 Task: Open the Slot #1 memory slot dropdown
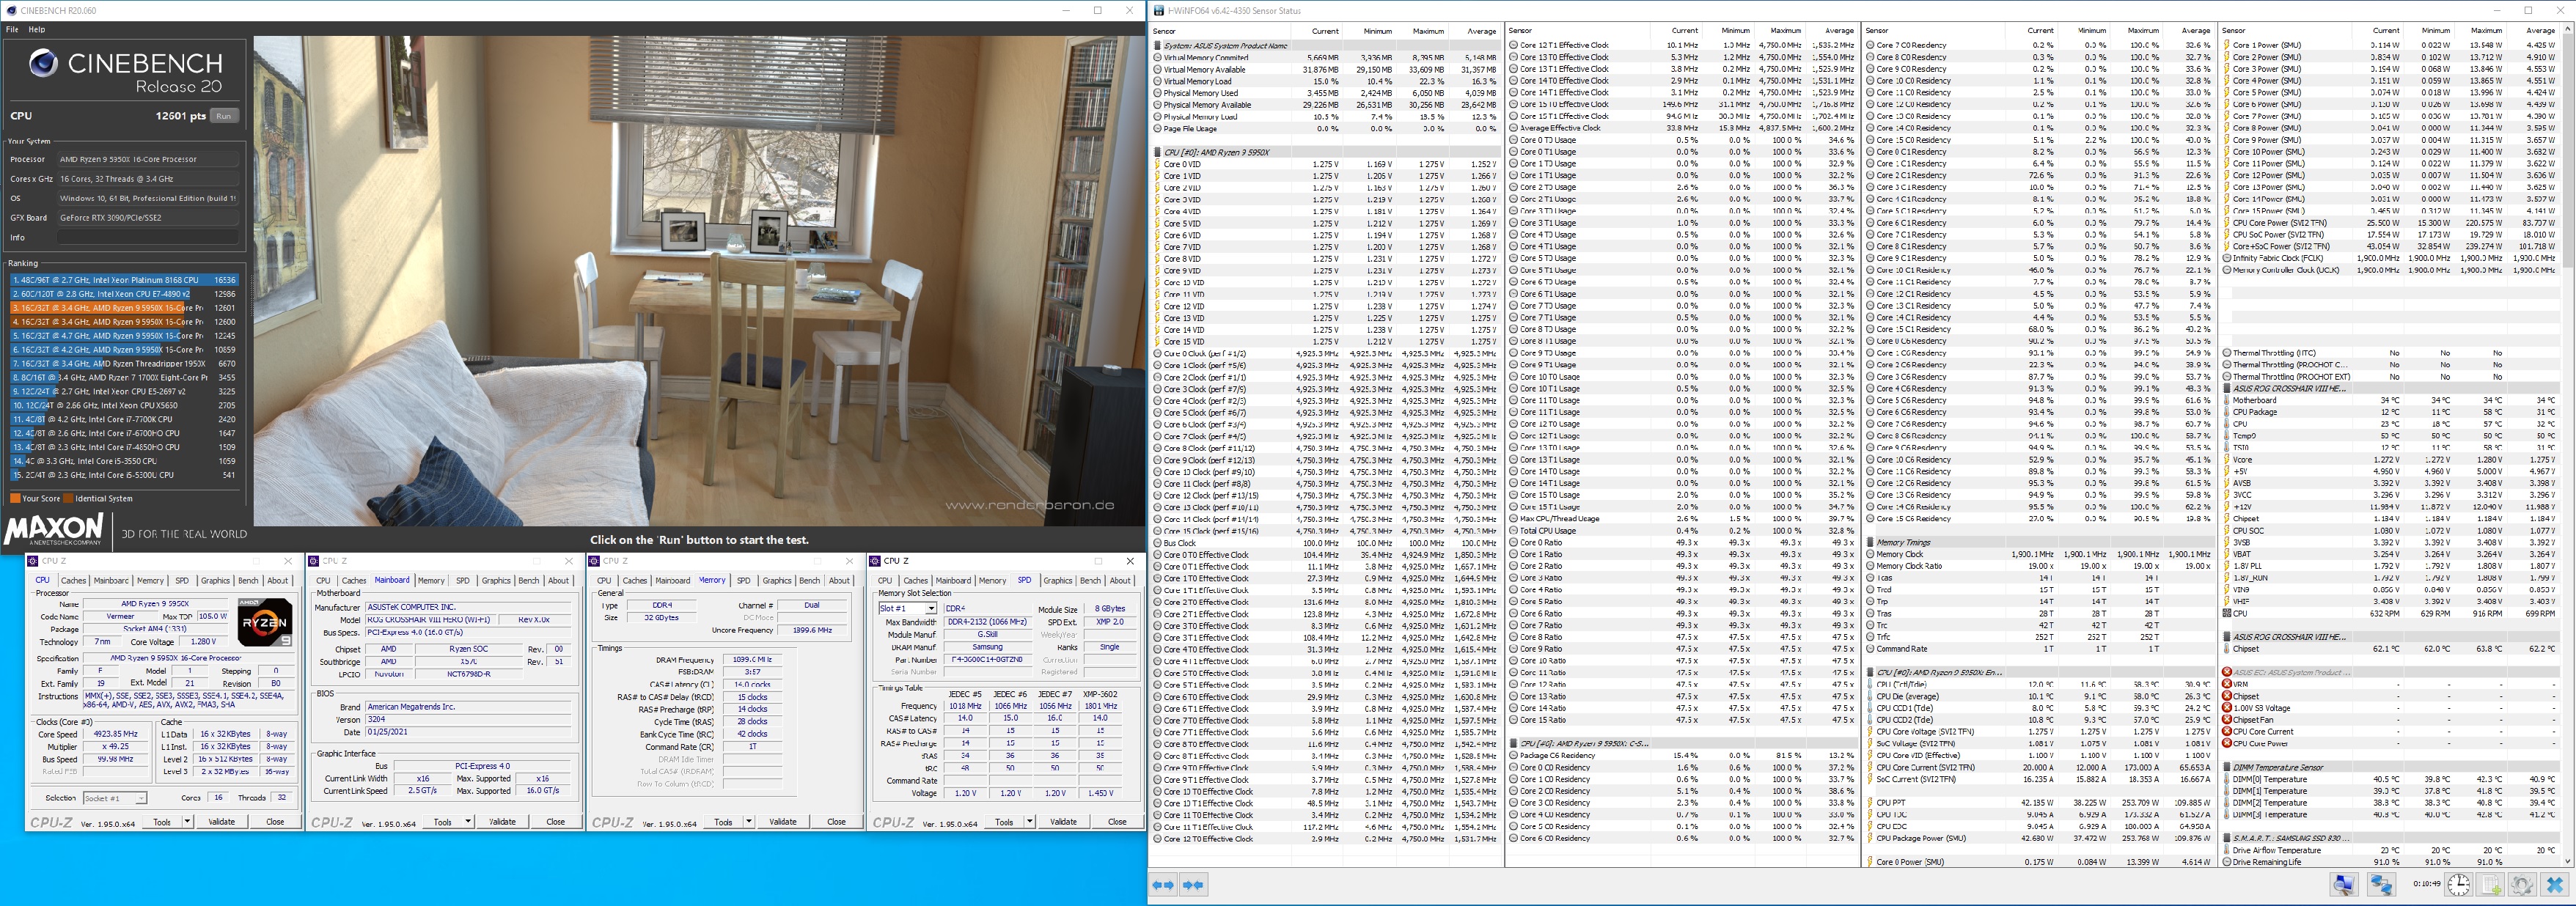click(x=931, y=608)
